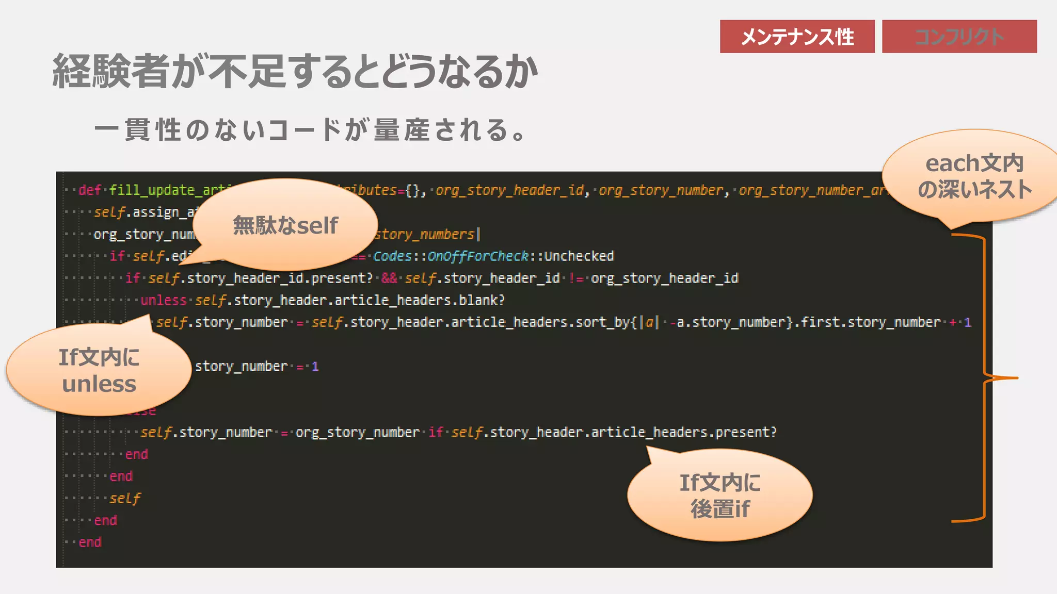Click the standalone self return line

[125, 498]
